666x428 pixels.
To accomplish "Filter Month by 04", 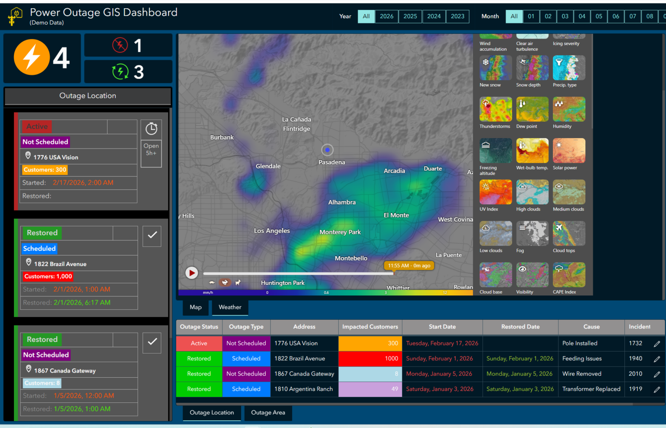I will click(x=582, y=16).
